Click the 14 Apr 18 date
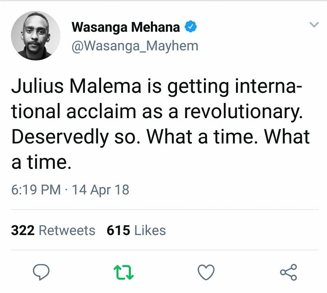This screenshot has width=327, height=293. pyautogui.click(x=100, y=190)
